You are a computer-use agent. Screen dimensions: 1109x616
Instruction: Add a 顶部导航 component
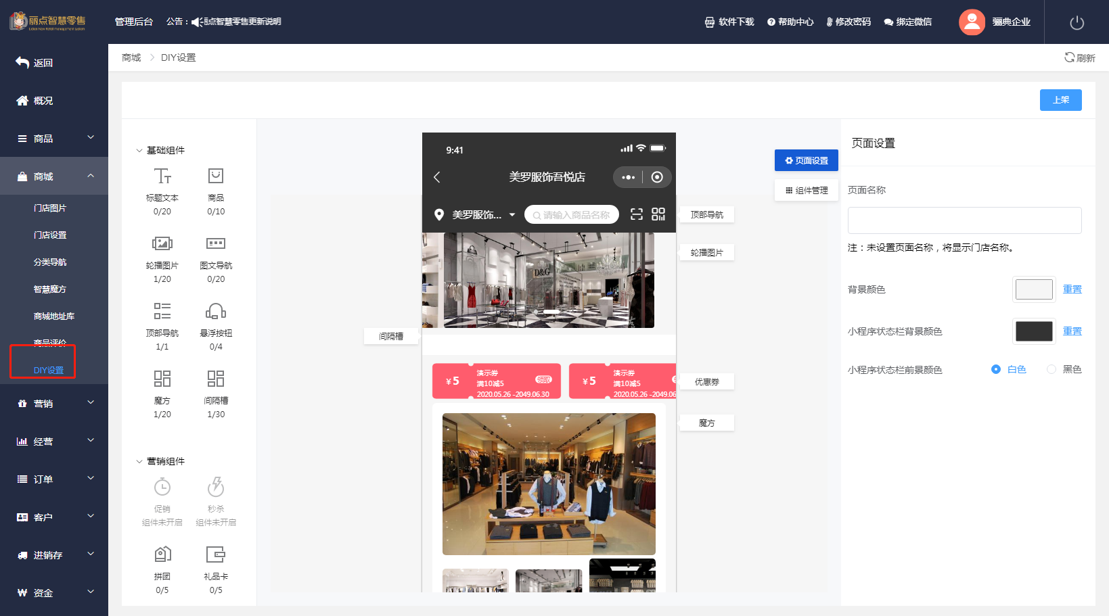click(162, 327)
